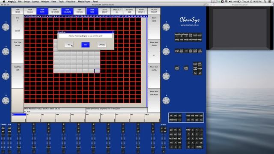
Task: Click encoder wheel Y
Action: [x=166, y=76]
